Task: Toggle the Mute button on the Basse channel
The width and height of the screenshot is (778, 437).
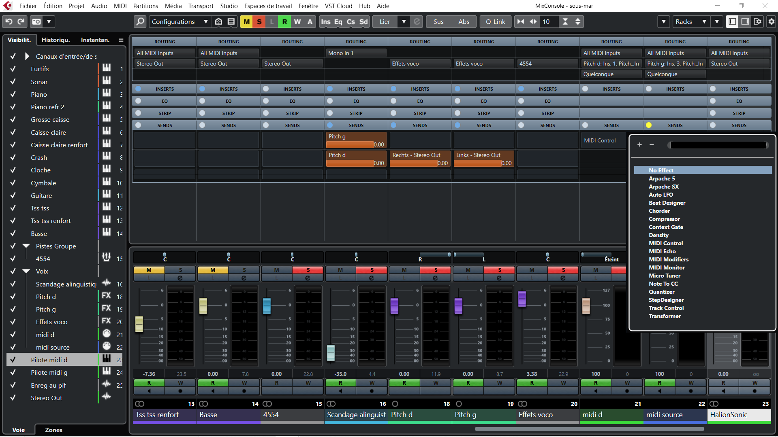Action: [213, 270]
